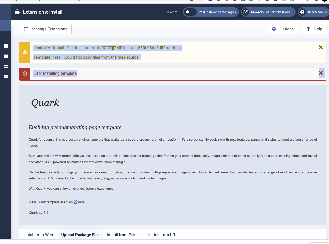Click the Help question mark button
The image size is (329, 244).
tap(314, 29)
